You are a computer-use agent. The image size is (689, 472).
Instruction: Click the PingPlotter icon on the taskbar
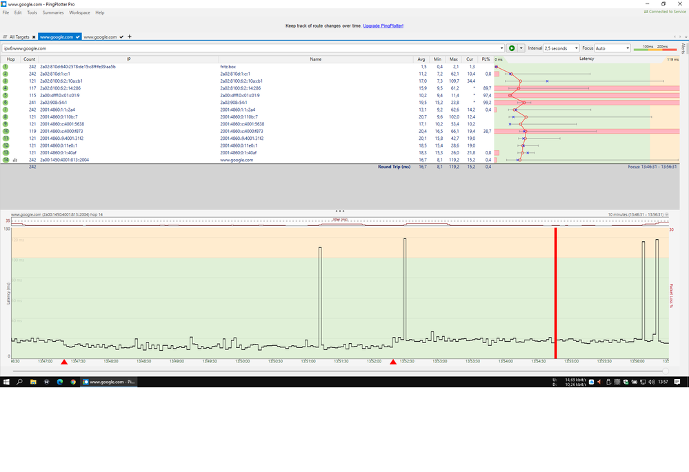[85, 381]
